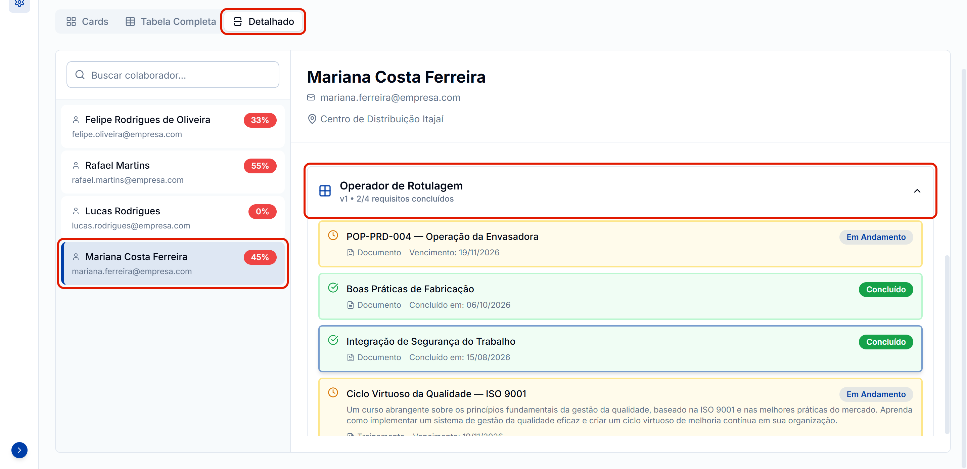Expand the sidebar with the blue arrow button

coord(19,450)
